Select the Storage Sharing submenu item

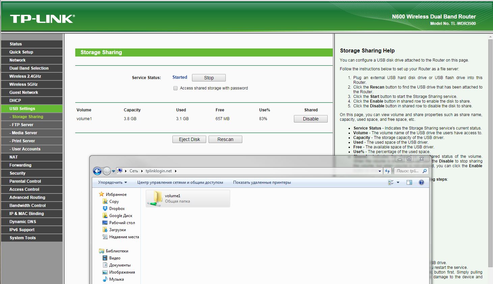tap(32, 117)
